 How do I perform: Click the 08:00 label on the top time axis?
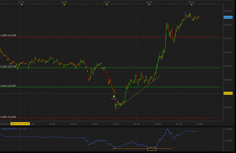[64, 2]
